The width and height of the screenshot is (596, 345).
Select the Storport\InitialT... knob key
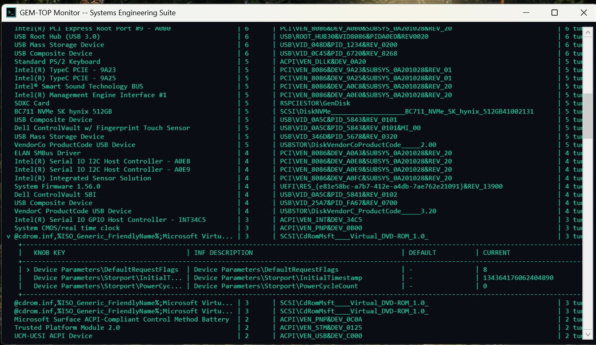pos(107,278)
